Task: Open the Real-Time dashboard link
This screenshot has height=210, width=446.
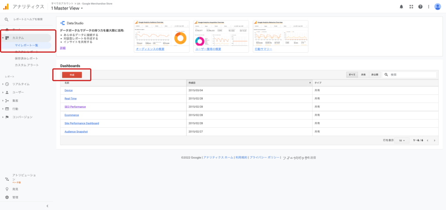Action: pyautogui.click(x=71, y=98)
